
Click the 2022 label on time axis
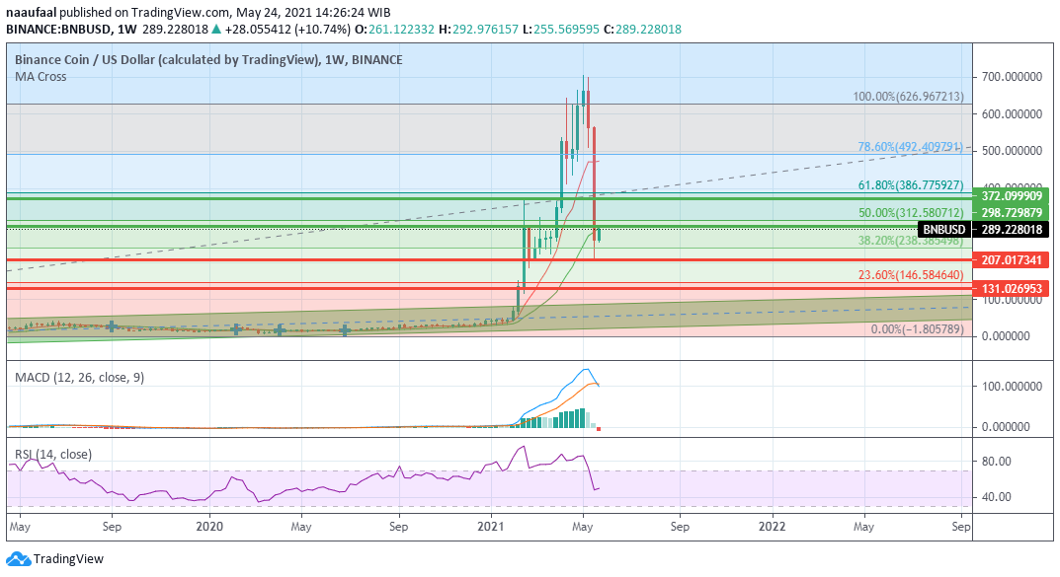tap(772, 527)
